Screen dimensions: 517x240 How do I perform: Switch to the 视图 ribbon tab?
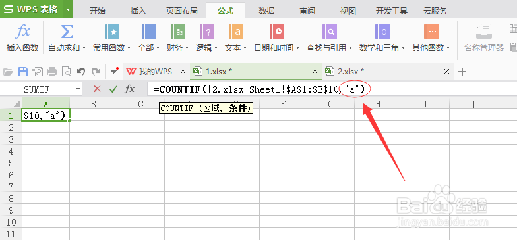348,11
